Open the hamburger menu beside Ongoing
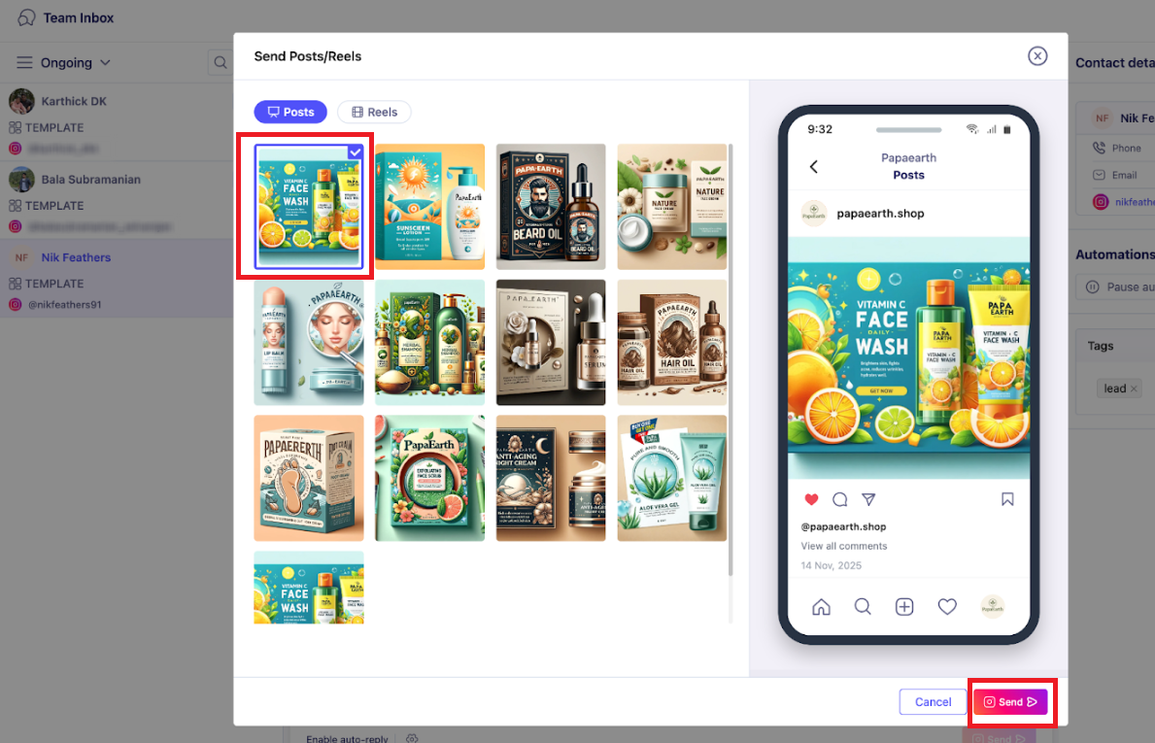 click(x=24, y=62)
